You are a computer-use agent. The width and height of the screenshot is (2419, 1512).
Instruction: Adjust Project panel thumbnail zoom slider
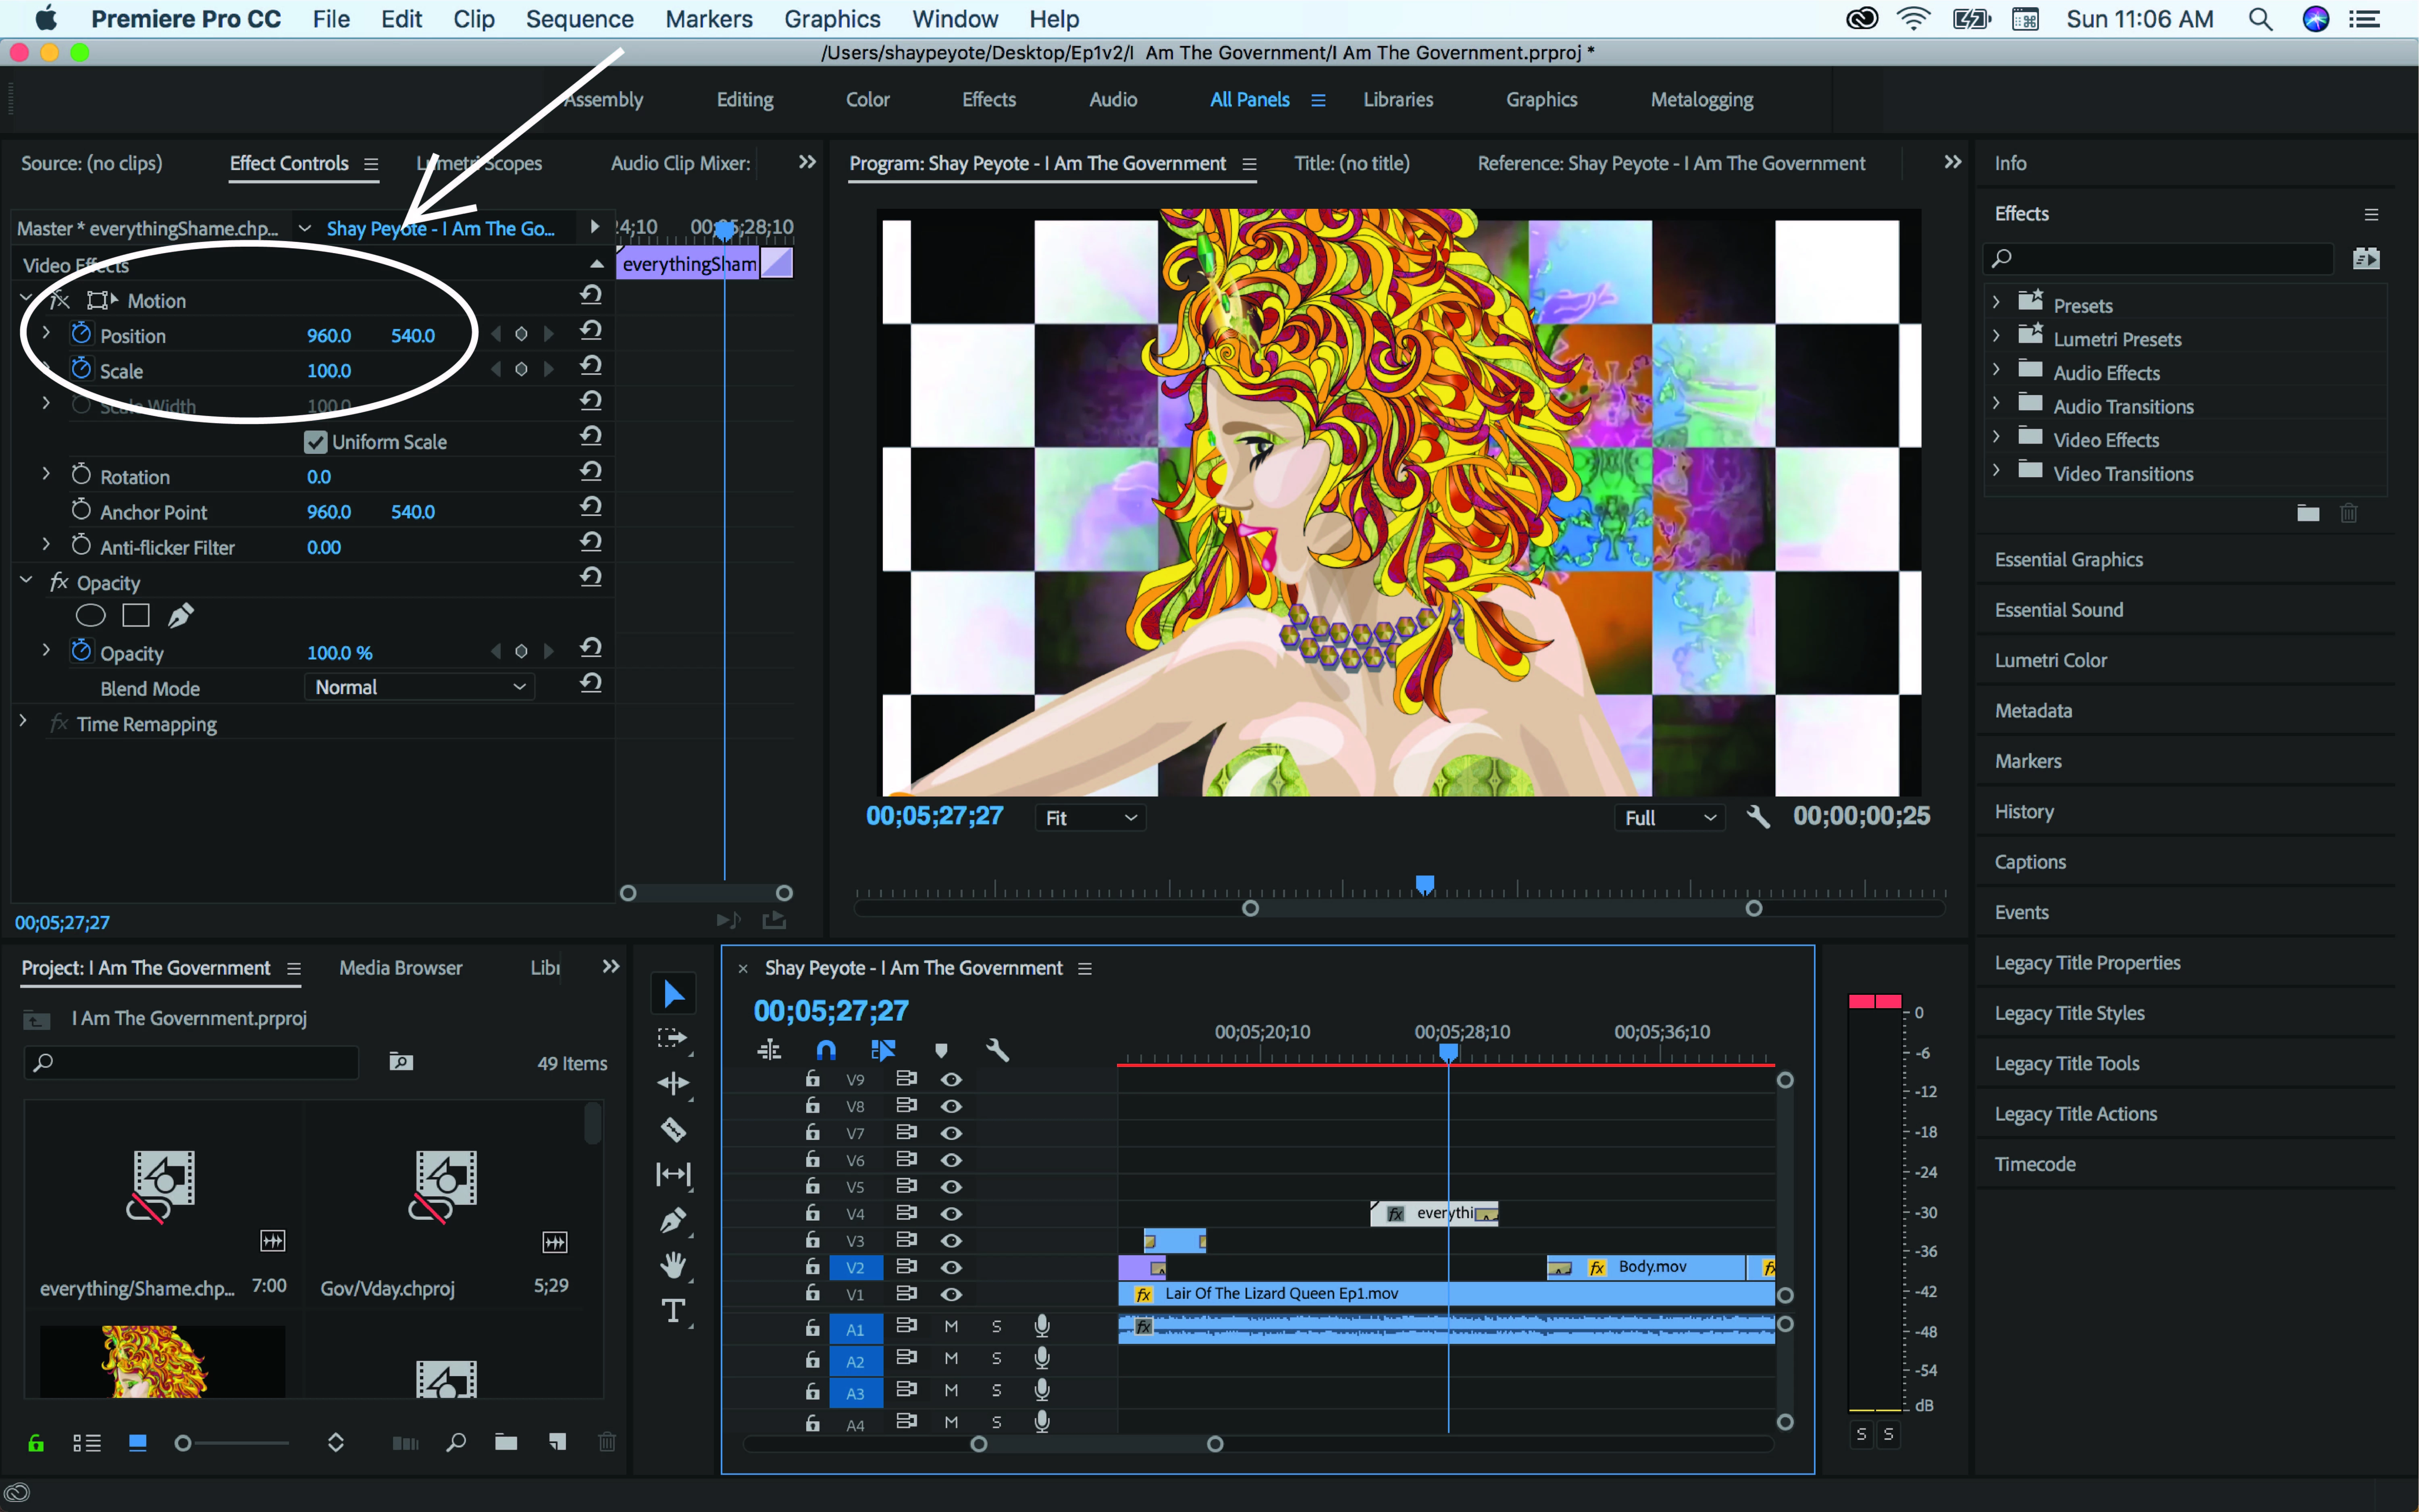[183, 1443]
